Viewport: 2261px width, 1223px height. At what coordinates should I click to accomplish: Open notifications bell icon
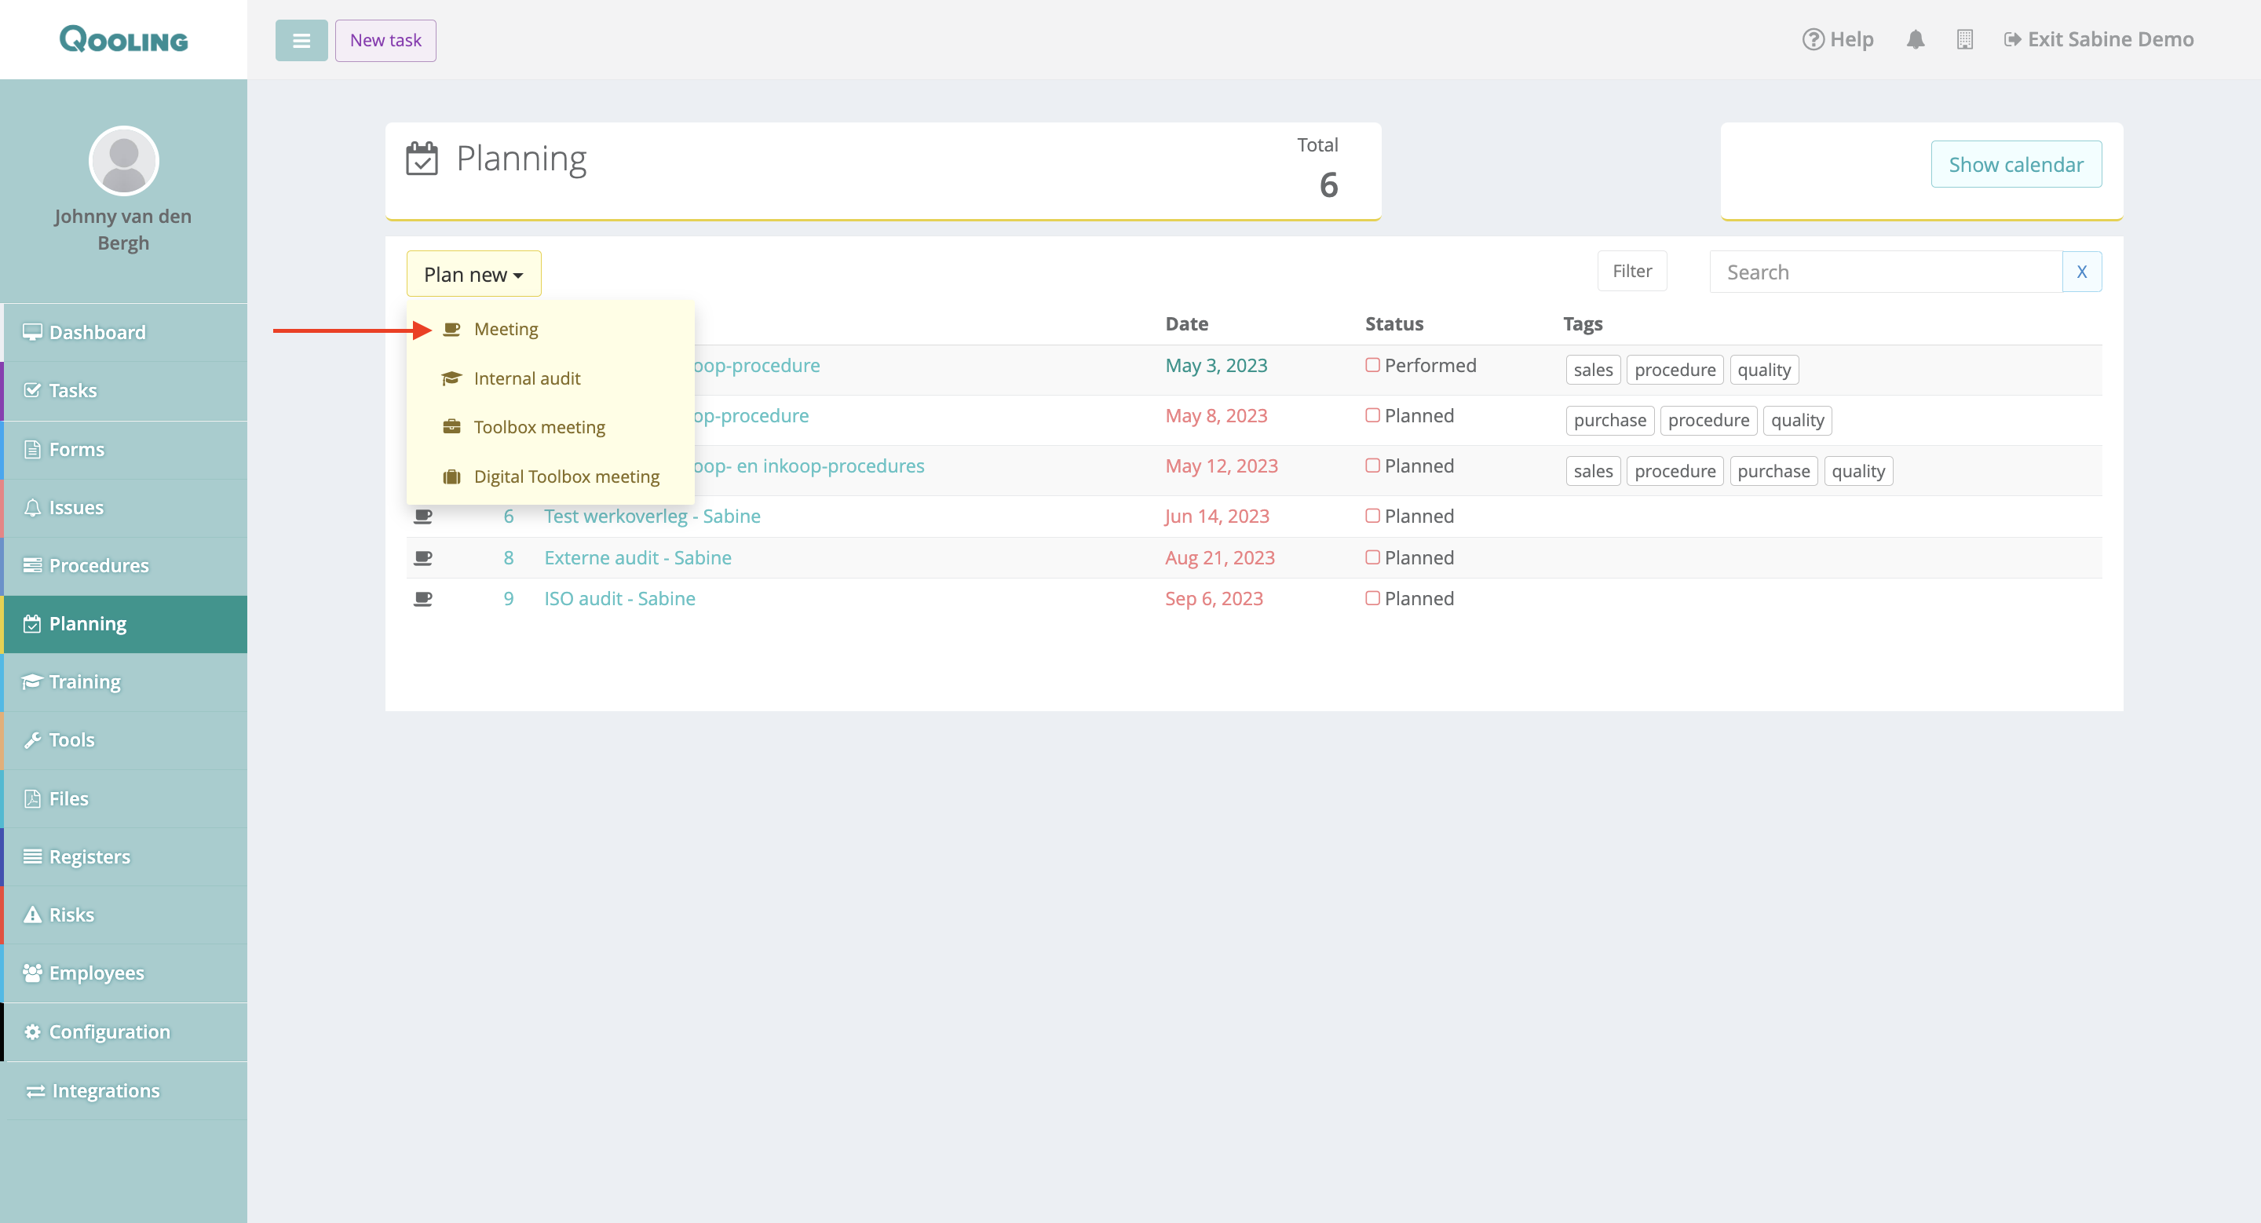click(x=1916, y=39)
